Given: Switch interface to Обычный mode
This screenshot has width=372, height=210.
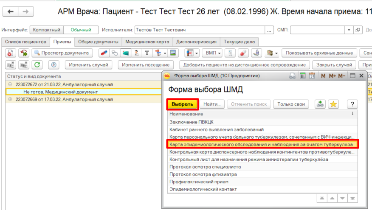Looking at the screenshot, I should pyautogui.click(x=81, y=30).
